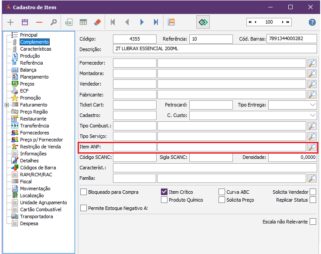The height and width of the screenshot is (254, 321).
Task: Tick the Curva ABC checkbox
Action: tap(222, 192)
